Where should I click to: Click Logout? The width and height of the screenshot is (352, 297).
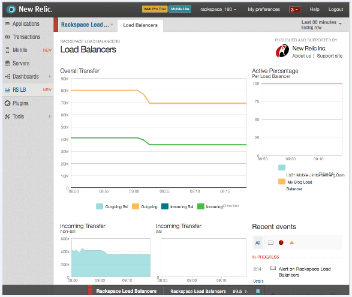coord(336,9)
